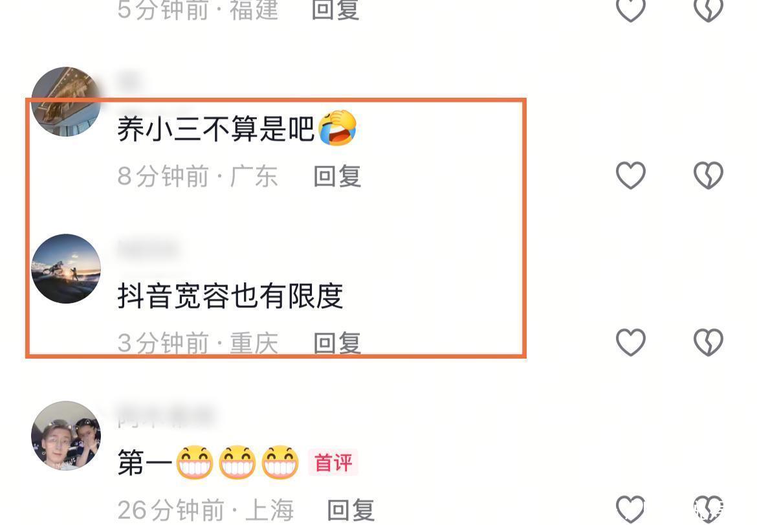Reply to the 广东 comment
Screen dimensions: 757x525
pos(337,176)
